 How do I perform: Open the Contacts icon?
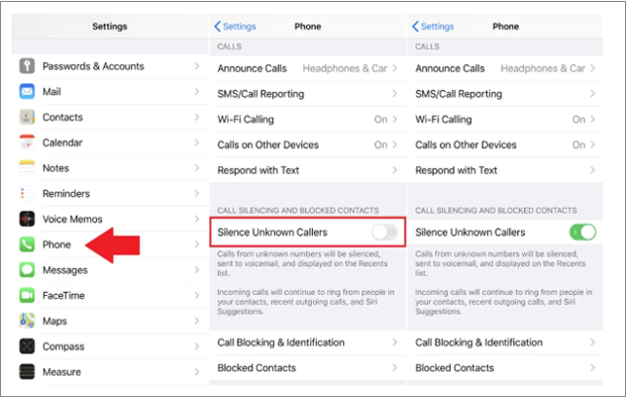click(27, 117)
